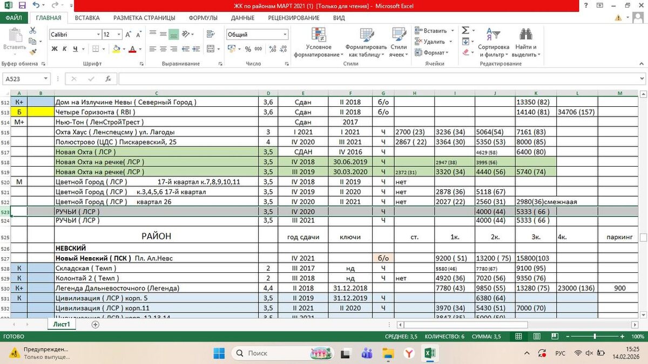
Task: Align cell text to the left
Action: click(152, 49)
